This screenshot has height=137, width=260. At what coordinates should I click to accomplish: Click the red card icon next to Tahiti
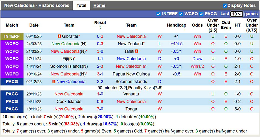coord(137,51)
